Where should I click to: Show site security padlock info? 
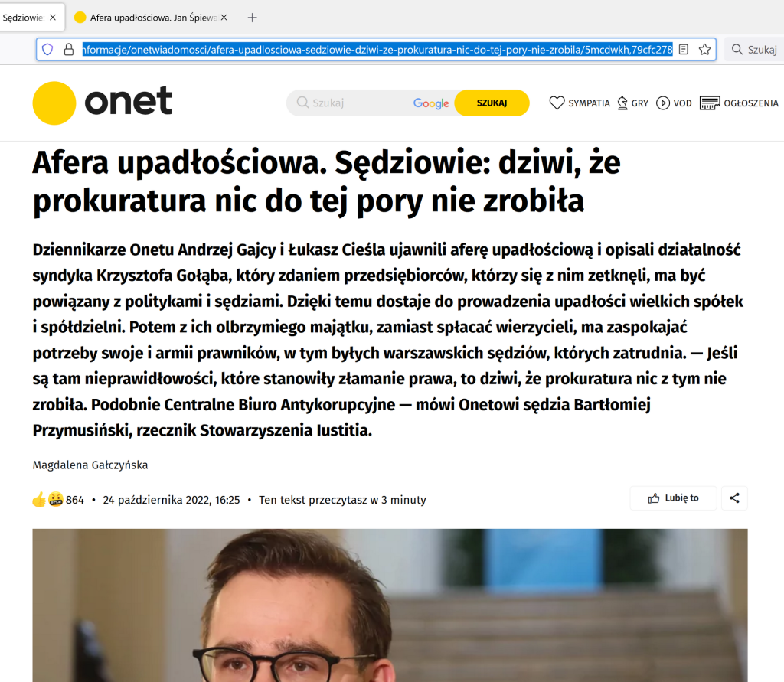[x=69, y=50]
